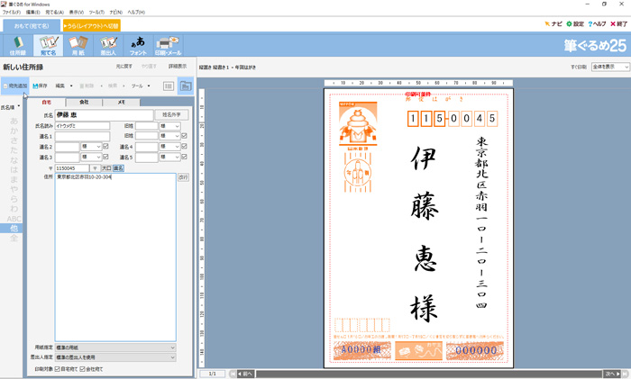631x379 pixels.
Task: Open 設定 settings gear at top right
Action: (573, 23)
